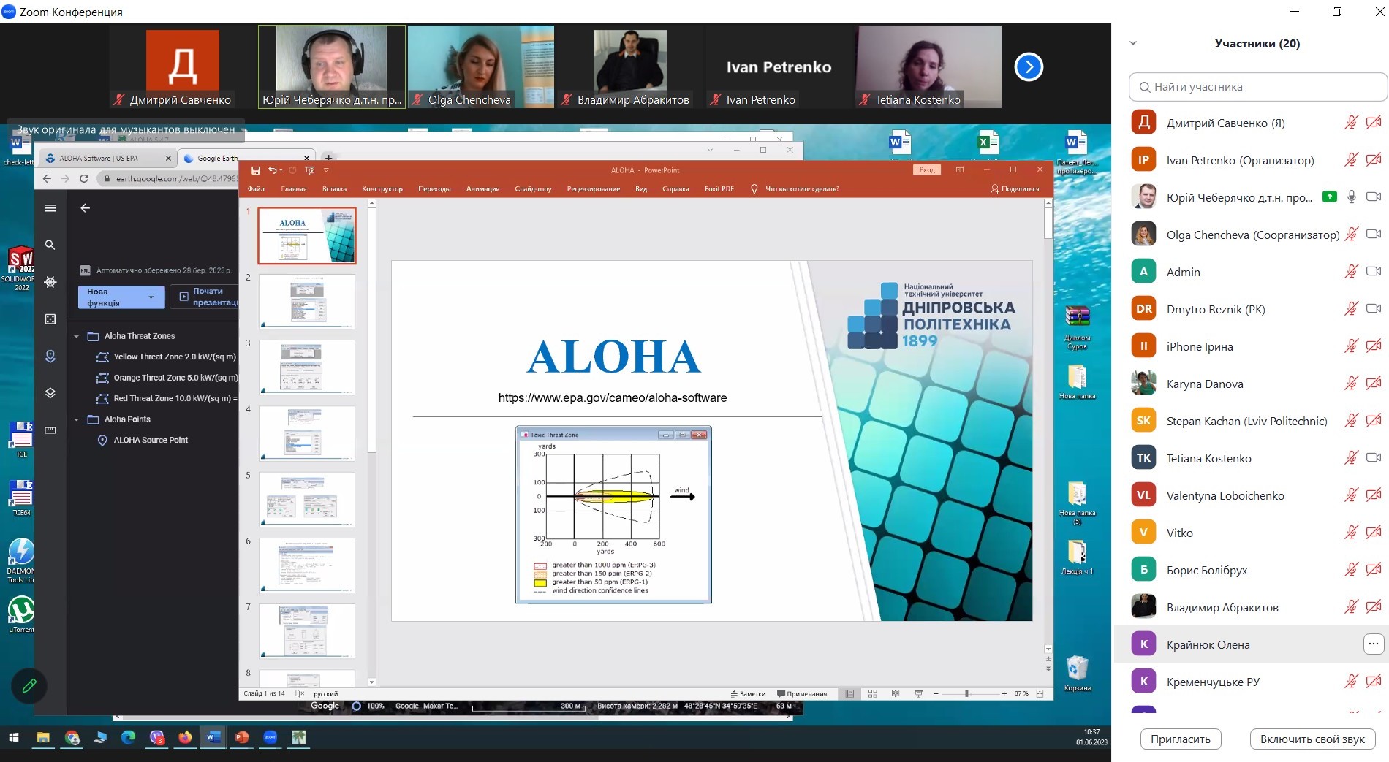The image size is (1389, 762).
Task: Click the Вход sign-in button in PowerPoint
Action: [x=927, y=170]
